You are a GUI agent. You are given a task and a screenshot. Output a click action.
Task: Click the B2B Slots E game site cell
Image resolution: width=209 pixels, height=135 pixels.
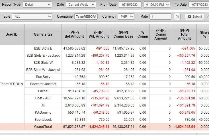click(x=43, y=48)
